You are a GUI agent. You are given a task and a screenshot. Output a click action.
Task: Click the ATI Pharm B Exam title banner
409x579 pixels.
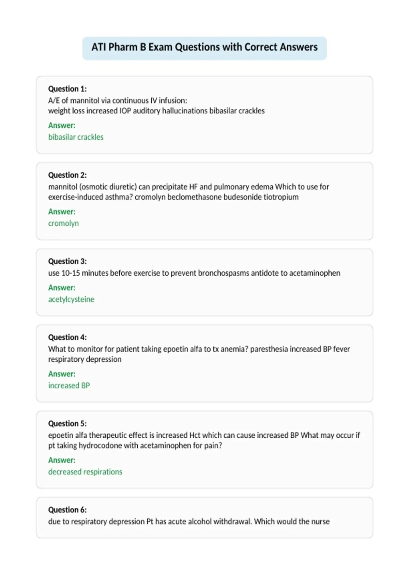coord(204,48)
